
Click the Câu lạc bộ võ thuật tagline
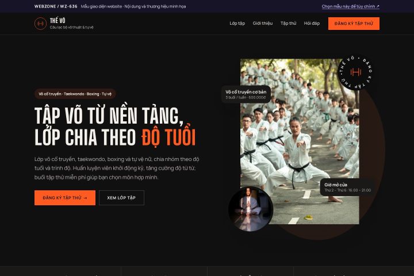coord(71,27)
